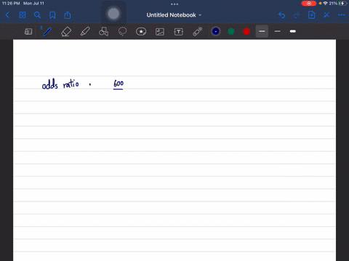
Task: Open the more options ellipsis menu
Action: [x=342, y=15]
